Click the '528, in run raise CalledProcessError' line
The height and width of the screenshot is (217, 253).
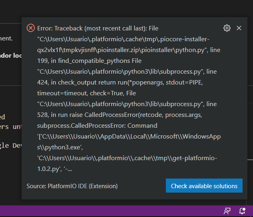click(x=120, y=115)
